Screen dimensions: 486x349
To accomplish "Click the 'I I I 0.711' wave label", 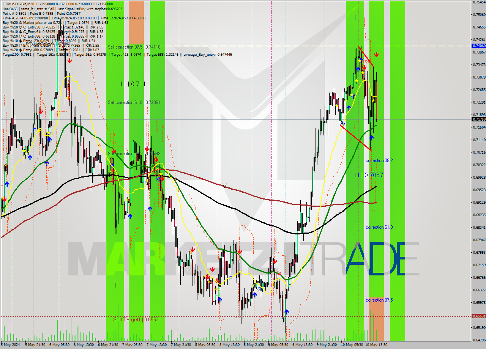I will point(133,84).
